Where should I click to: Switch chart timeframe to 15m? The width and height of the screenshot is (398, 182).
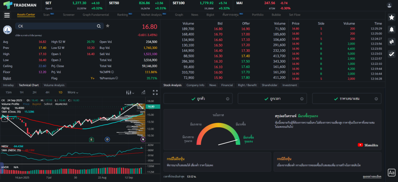pos(9,92)
